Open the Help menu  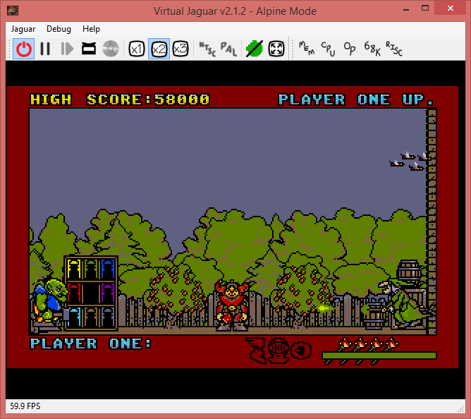click(x=91, y=29)
